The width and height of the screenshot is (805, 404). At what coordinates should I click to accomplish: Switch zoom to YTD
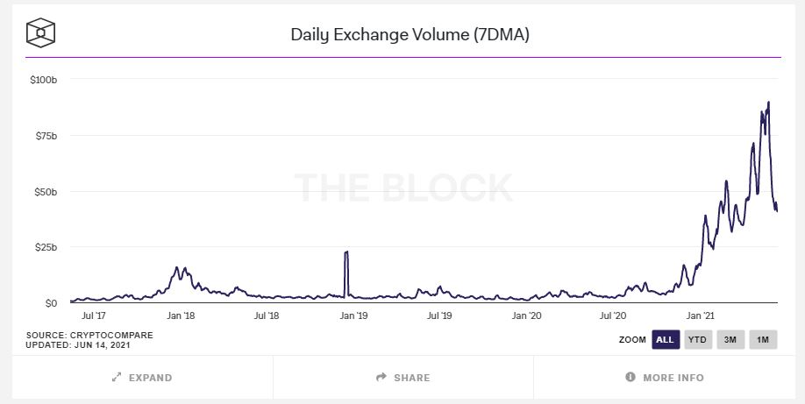point(698,340)
